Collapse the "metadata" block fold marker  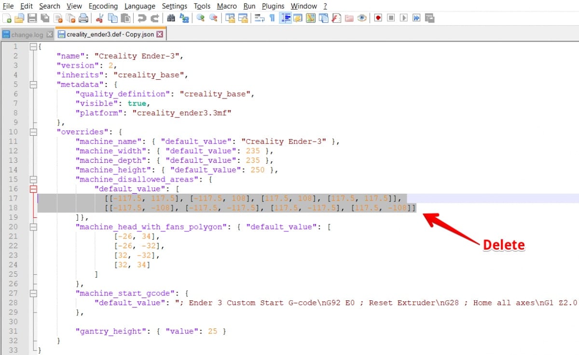pos(33,85)
